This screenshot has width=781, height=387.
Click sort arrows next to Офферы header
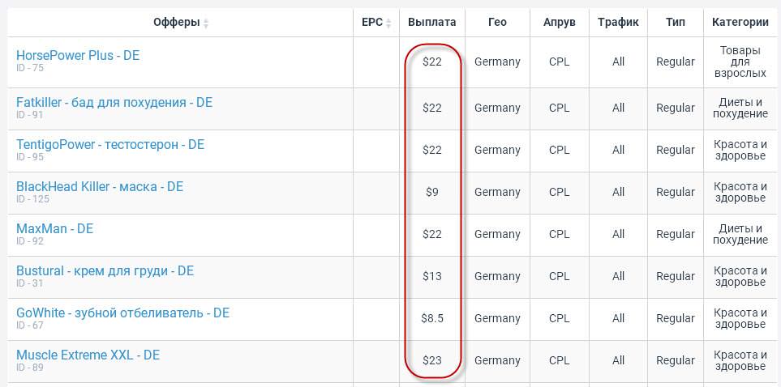click(x=206, y=23)
